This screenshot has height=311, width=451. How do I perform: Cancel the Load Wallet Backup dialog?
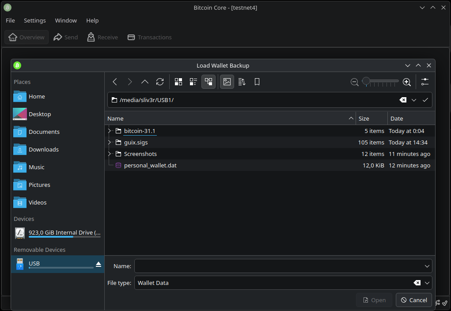(x=414, y=300)
